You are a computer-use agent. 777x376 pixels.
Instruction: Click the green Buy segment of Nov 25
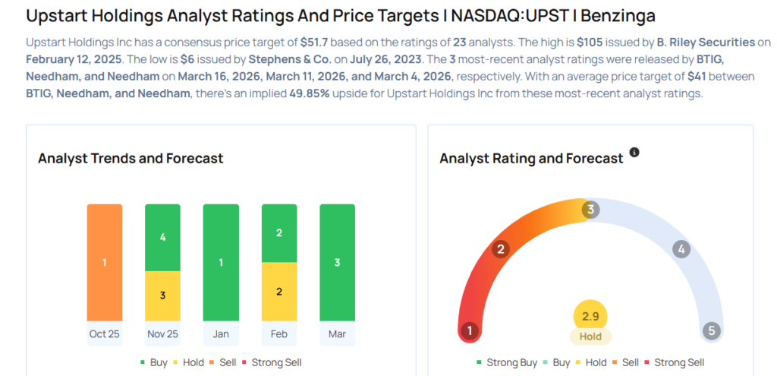pyautogui.click(x=162, y=238)
